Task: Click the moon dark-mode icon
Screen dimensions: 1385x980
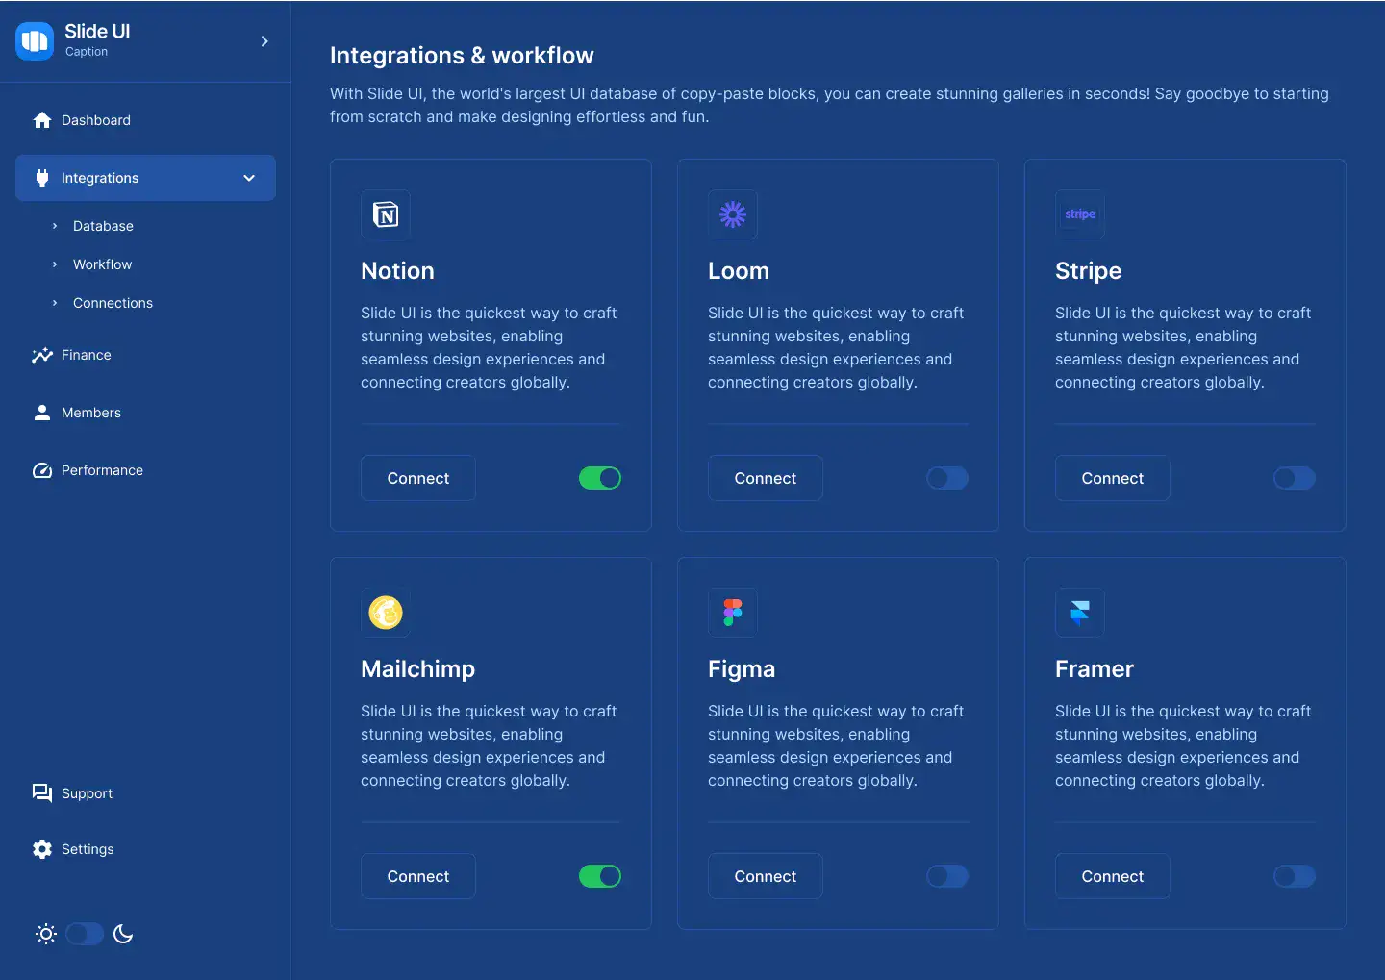Action: [x=123, y=934]
